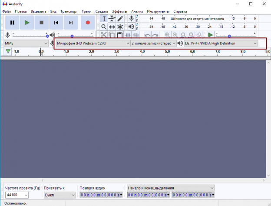Viewport: 271px width, 206px height.
Task: Click the speaker icon beside the playback volume slider
Action: 52,35
